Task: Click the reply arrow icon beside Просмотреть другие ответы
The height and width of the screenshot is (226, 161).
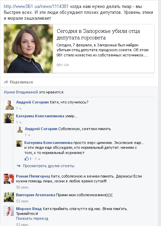Action: click(x=19, y=166)
